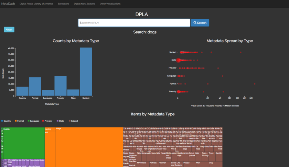Viewport: 289px width, 167px height.
Task: Select the Men subject cell
Action: 202,164
